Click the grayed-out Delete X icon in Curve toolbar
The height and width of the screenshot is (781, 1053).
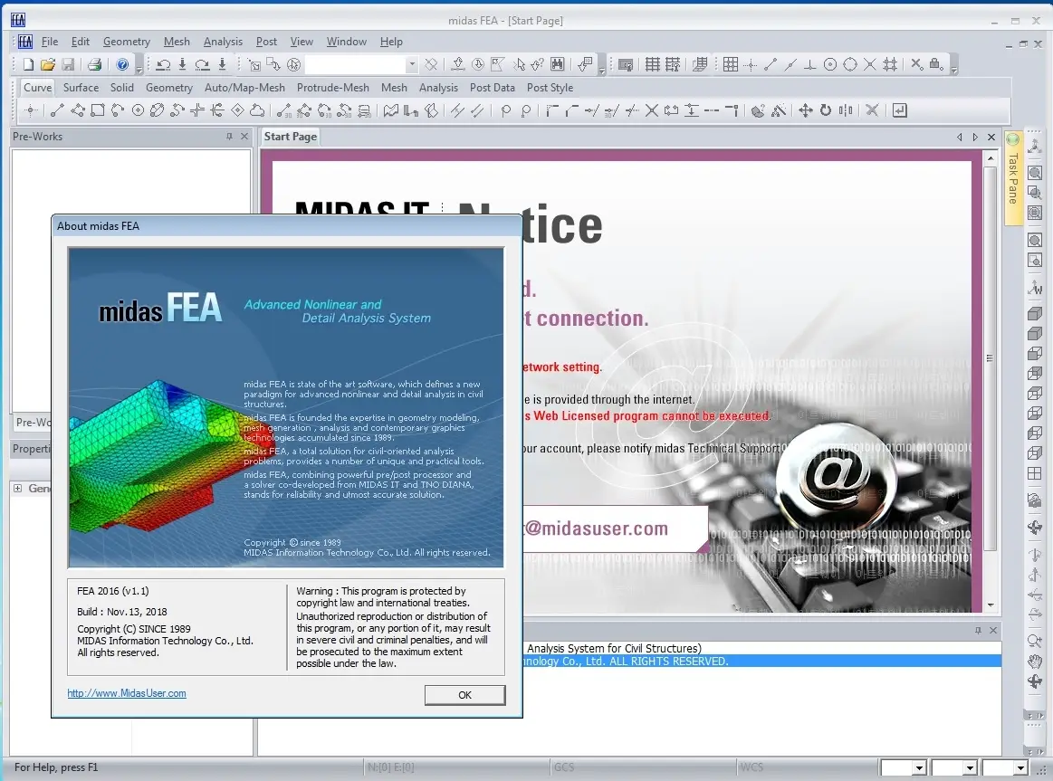872,110
